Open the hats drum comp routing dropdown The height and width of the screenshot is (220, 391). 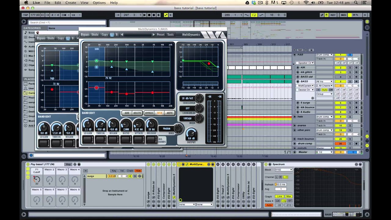pyautogui.click(x=324, y=117)
